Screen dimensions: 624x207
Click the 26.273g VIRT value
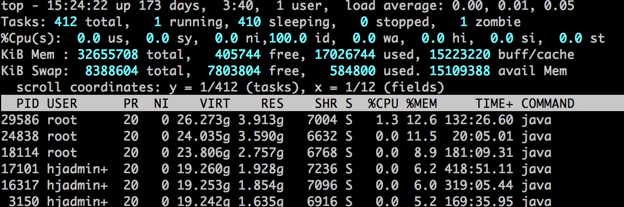click(x=203, y=120)
